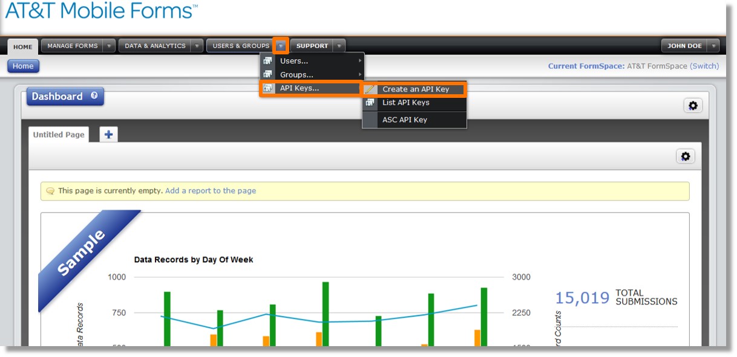The image size is (737, 357).
Task: Click the icon beside Groups... menu entry
Action: coord(267,75)
